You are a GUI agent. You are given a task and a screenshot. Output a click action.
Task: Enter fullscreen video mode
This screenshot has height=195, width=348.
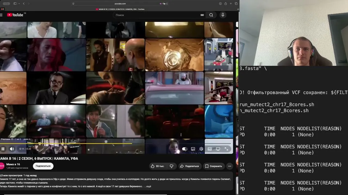tap(226, 149)
